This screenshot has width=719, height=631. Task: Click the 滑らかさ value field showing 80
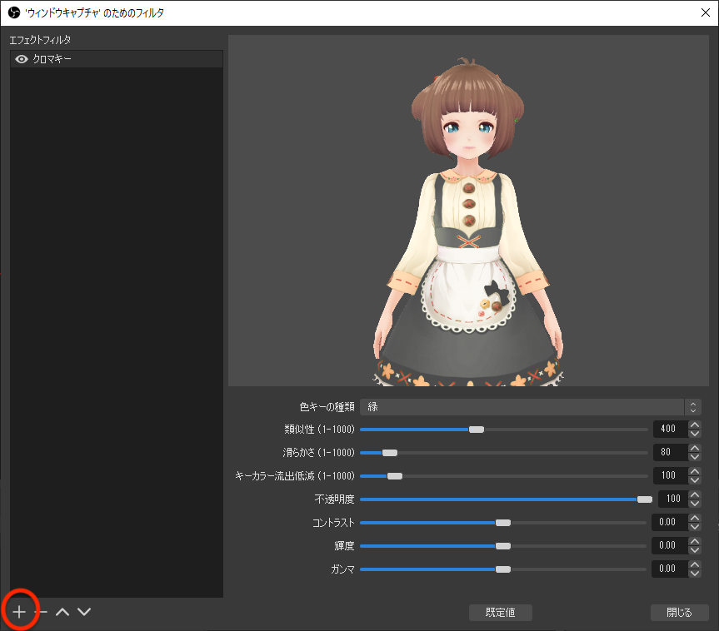coord(671,452)
